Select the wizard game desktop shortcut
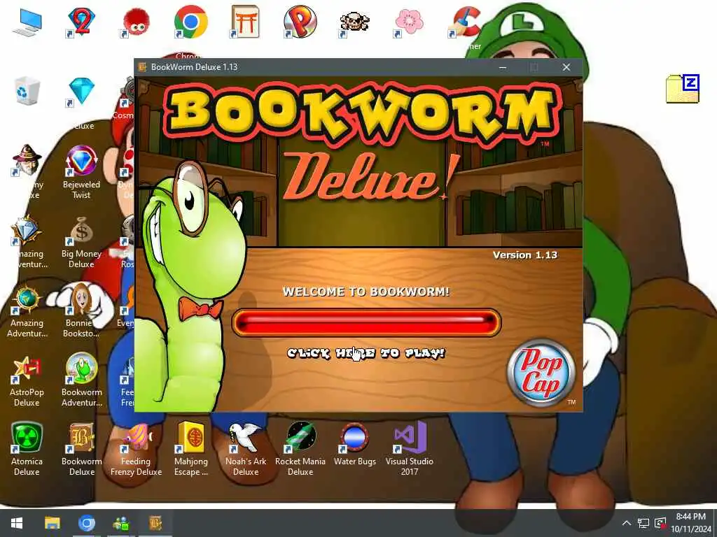Viewport: 717px width, 537px height. (27, 161)
